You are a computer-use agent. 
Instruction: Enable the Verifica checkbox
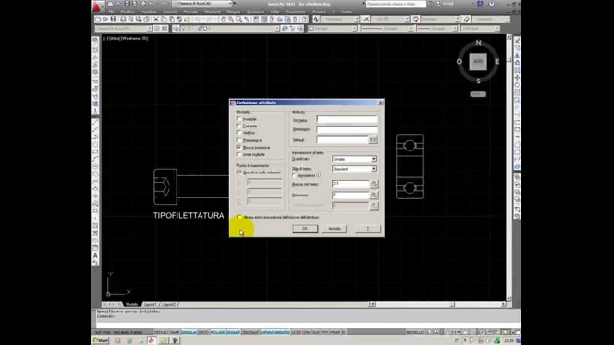point(239,133)
